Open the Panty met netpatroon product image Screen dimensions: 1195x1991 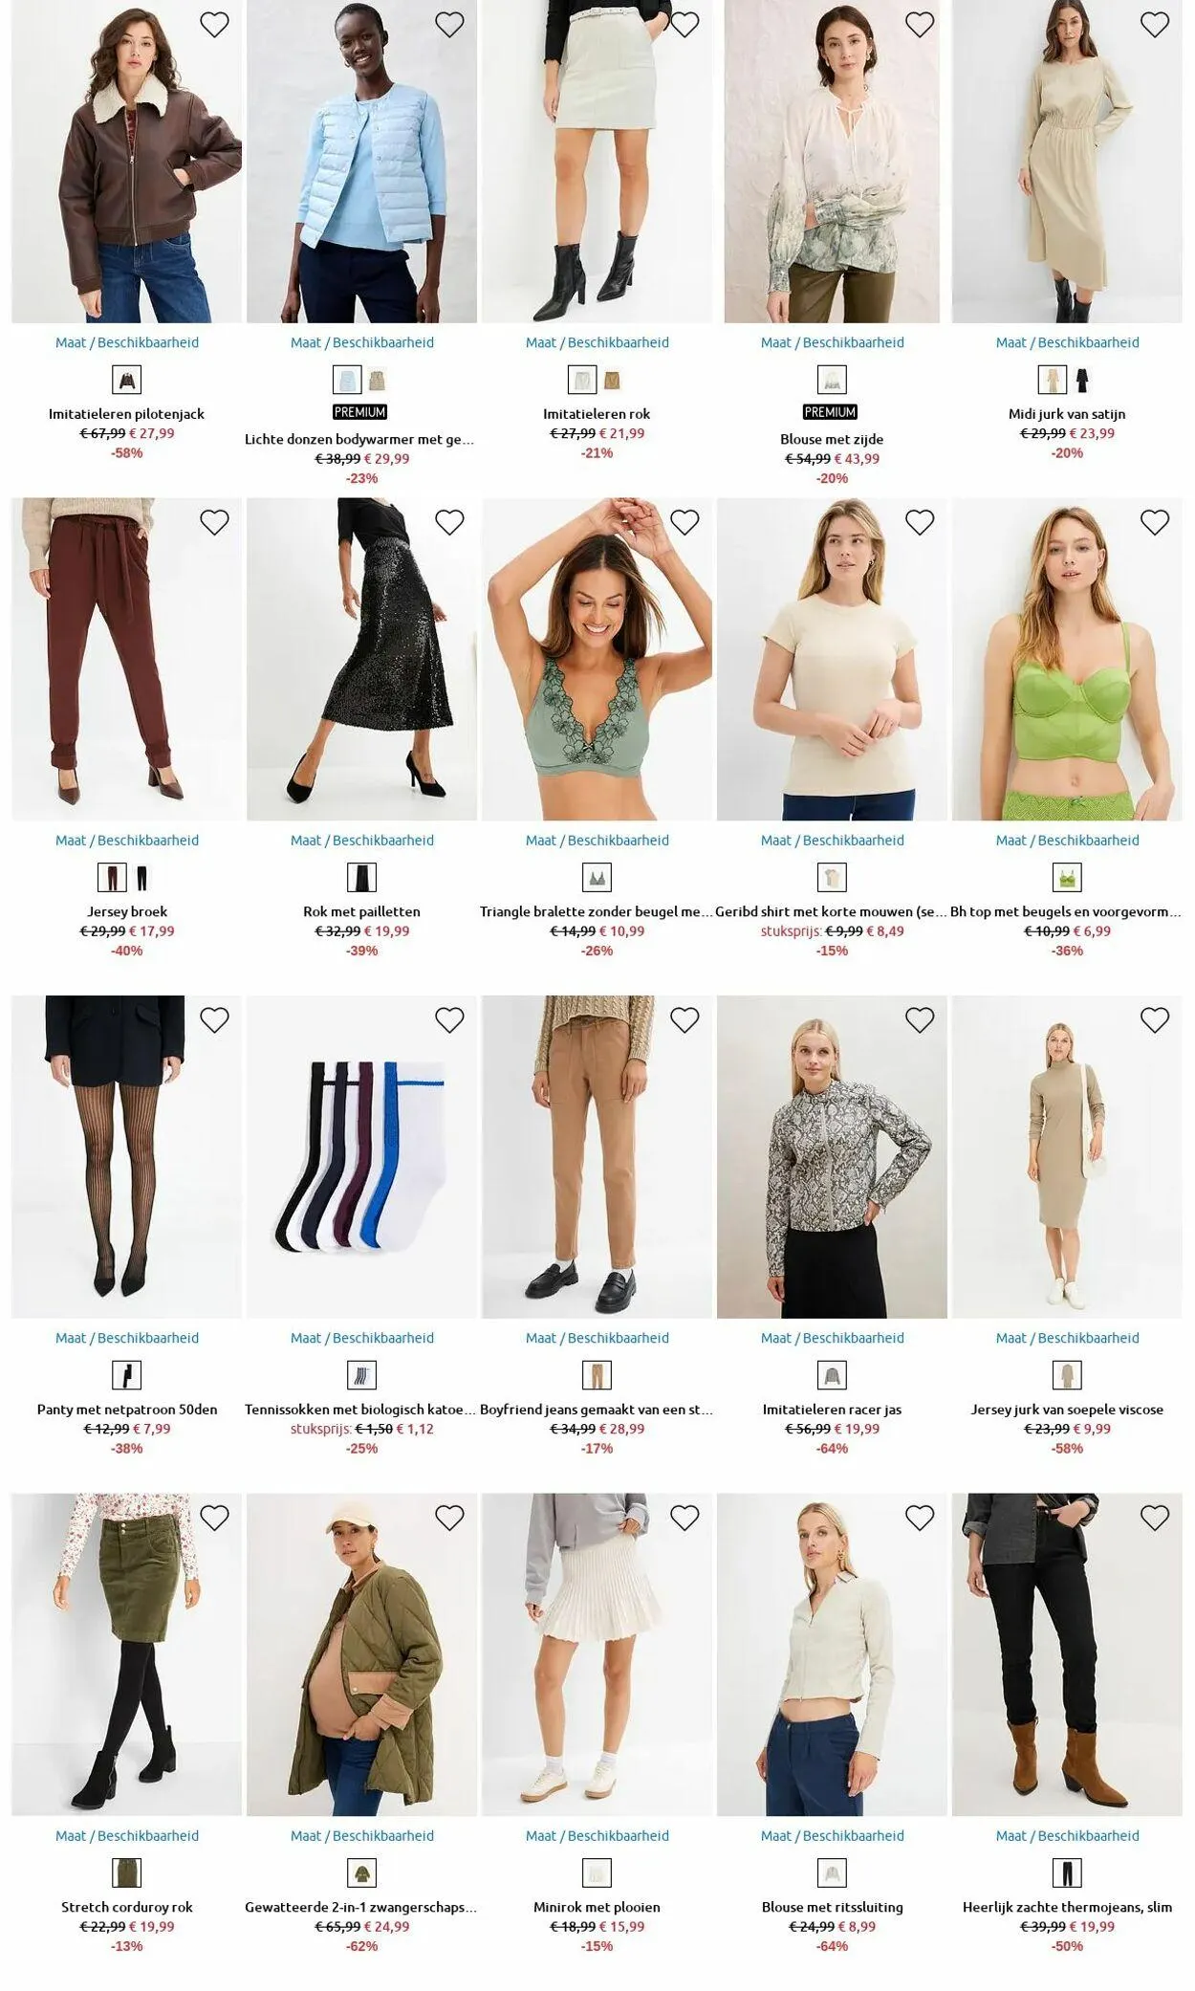[x=127, y=1157]
